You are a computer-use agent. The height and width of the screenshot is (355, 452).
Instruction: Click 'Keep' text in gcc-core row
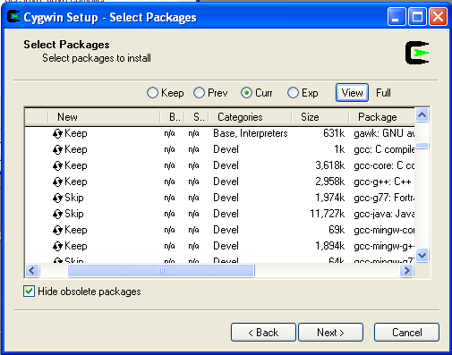coord(76,165)
